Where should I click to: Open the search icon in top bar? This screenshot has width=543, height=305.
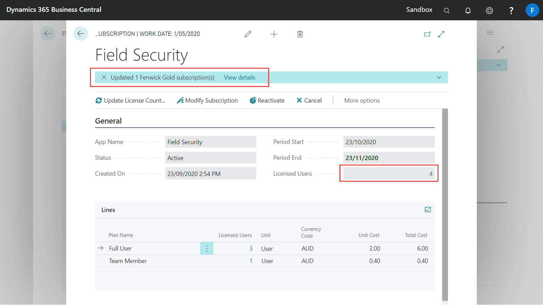point(447,10)
